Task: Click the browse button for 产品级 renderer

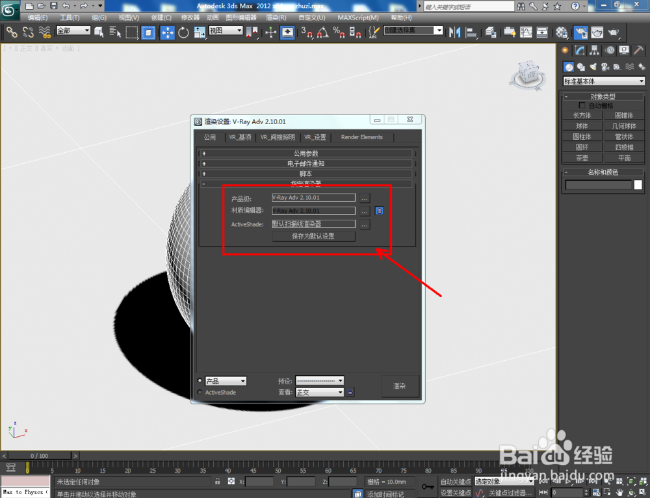Action: click(364, 198)
